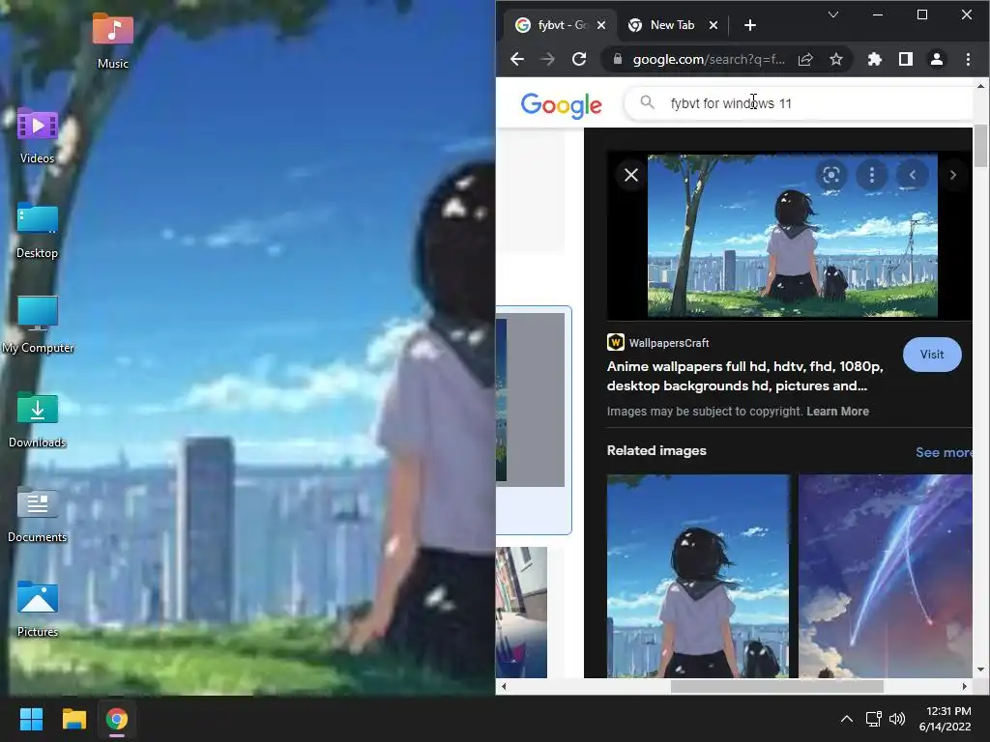This screenshot has width=990, height=742.
Task: Search image with Google Lens
Action: [x=830, y=175]
